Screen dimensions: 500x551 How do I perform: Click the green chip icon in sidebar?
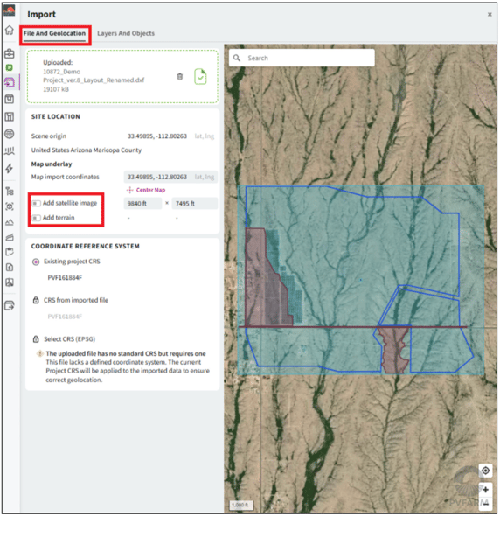tap(10, 67)
